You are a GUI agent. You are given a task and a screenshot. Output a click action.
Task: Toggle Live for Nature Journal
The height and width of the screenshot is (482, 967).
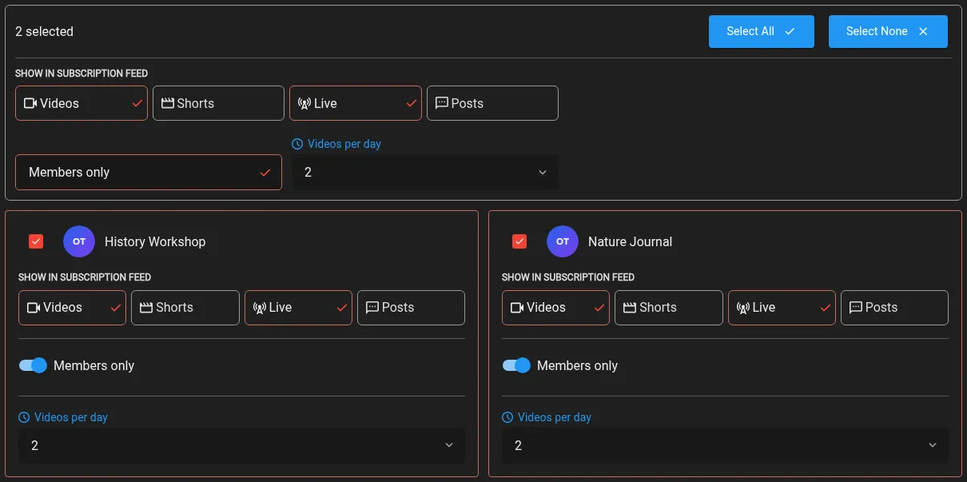coord(782,308)
